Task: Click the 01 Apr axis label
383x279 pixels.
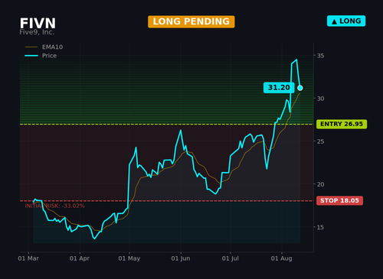Action: point(80,258)
